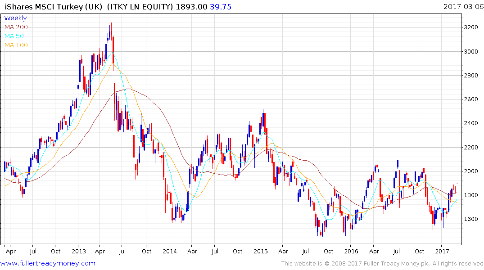The width and height of the screenshot is (484, 270).
Task: Click the 3000 price axis label
Action: (471, 52)
